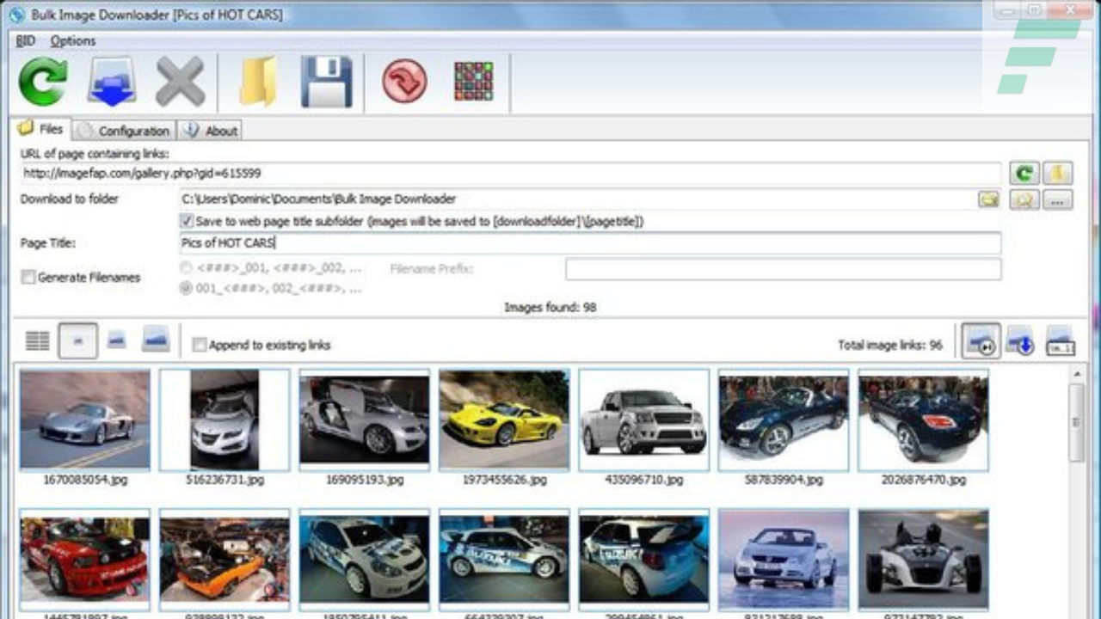Select the orange car thumbnail in second row

[225, 559]
